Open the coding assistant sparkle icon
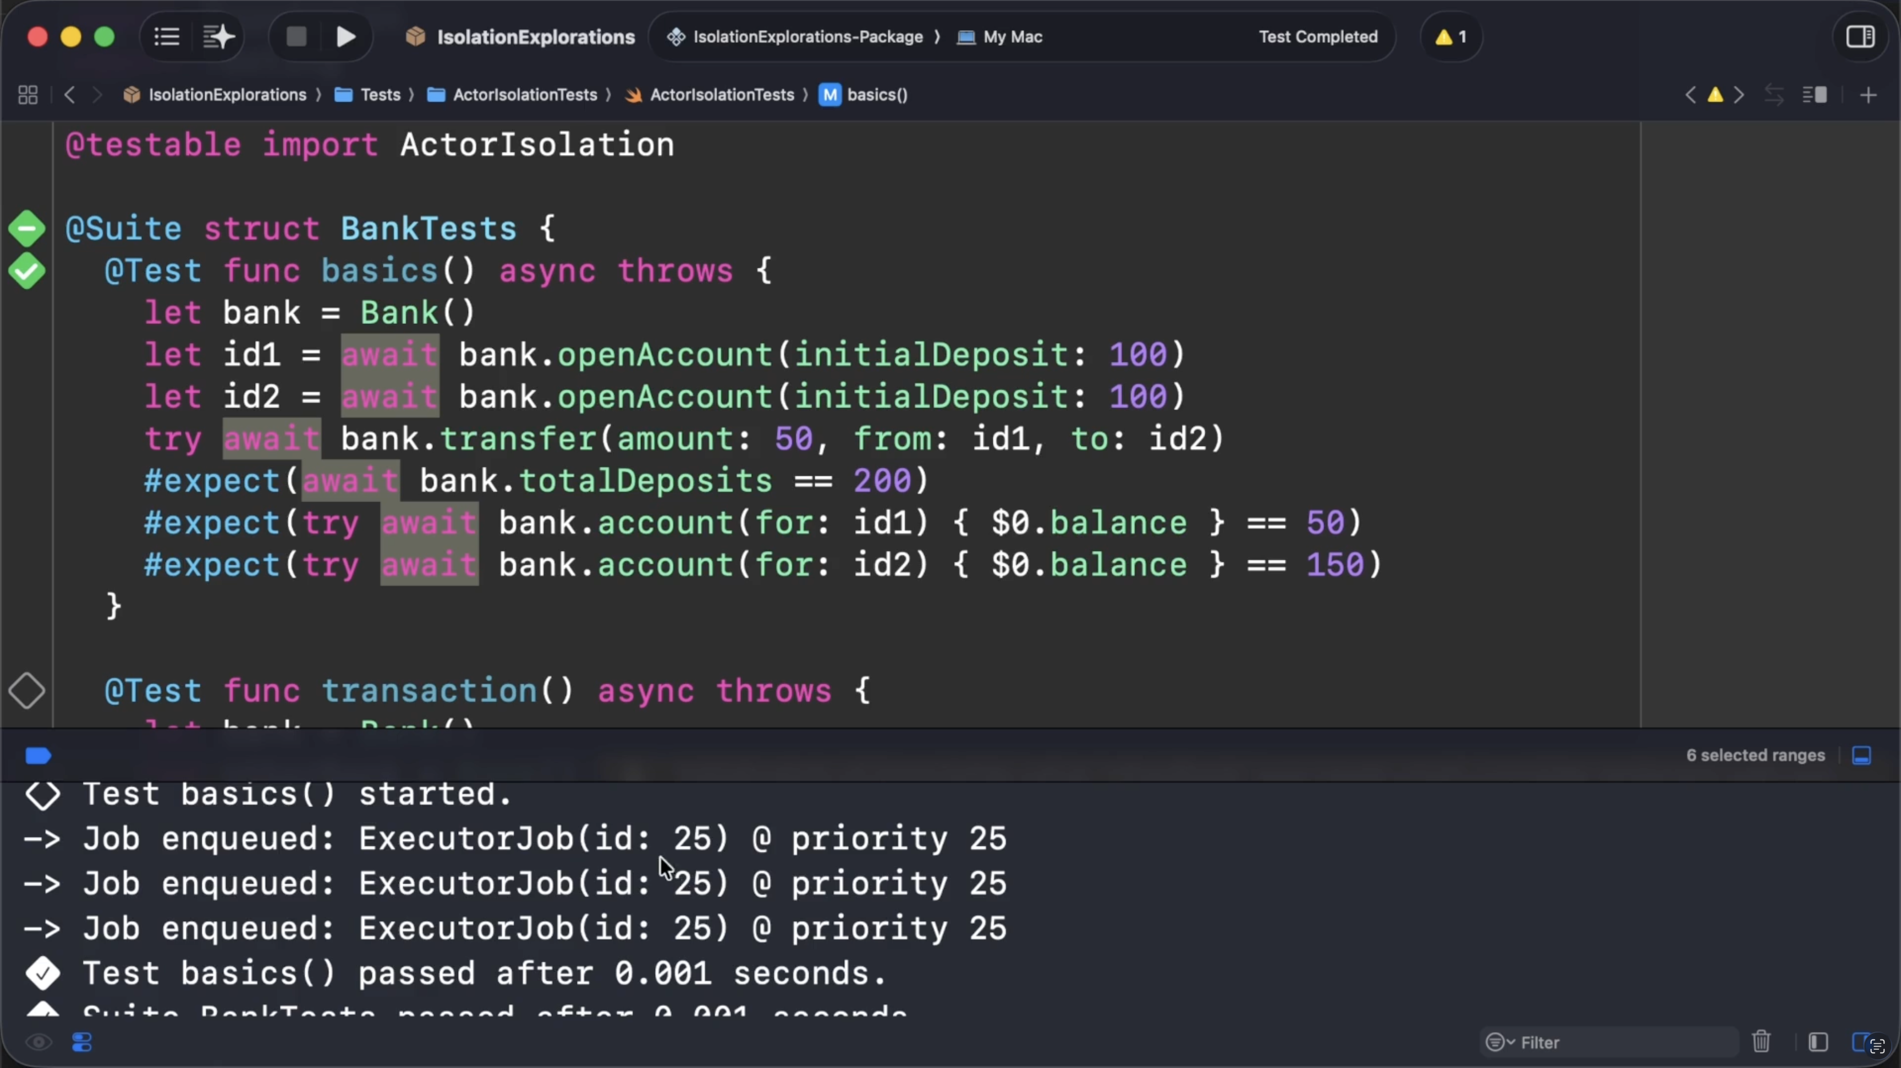Screen dimensions: 1901x1068 (x=218, y=37)
